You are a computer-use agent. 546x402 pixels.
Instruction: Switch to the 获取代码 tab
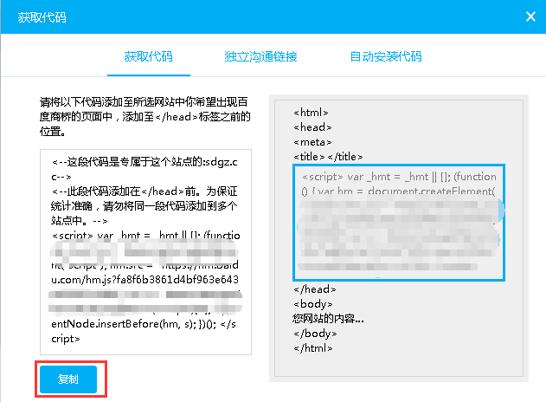pyautogui.click(x=149, y=56)
